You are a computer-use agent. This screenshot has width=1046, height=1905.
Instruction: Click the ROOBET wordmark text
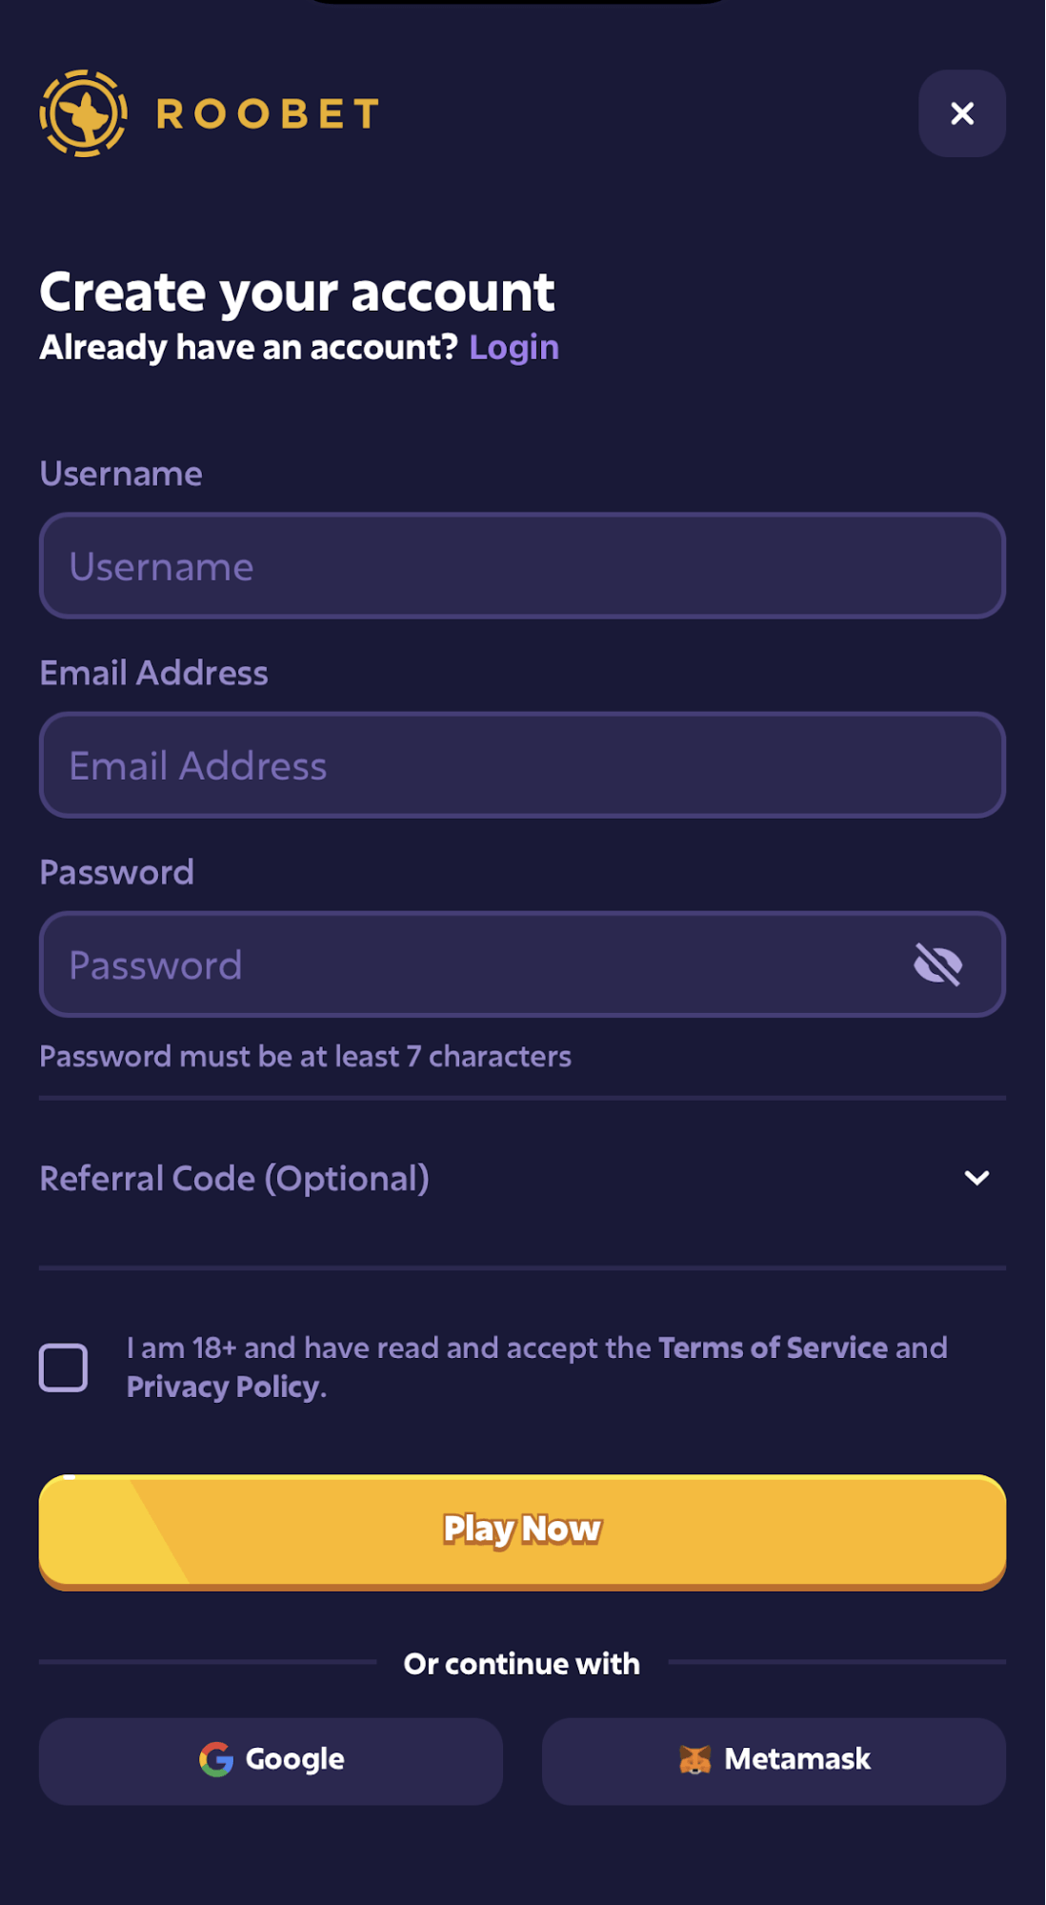(268, 114)
